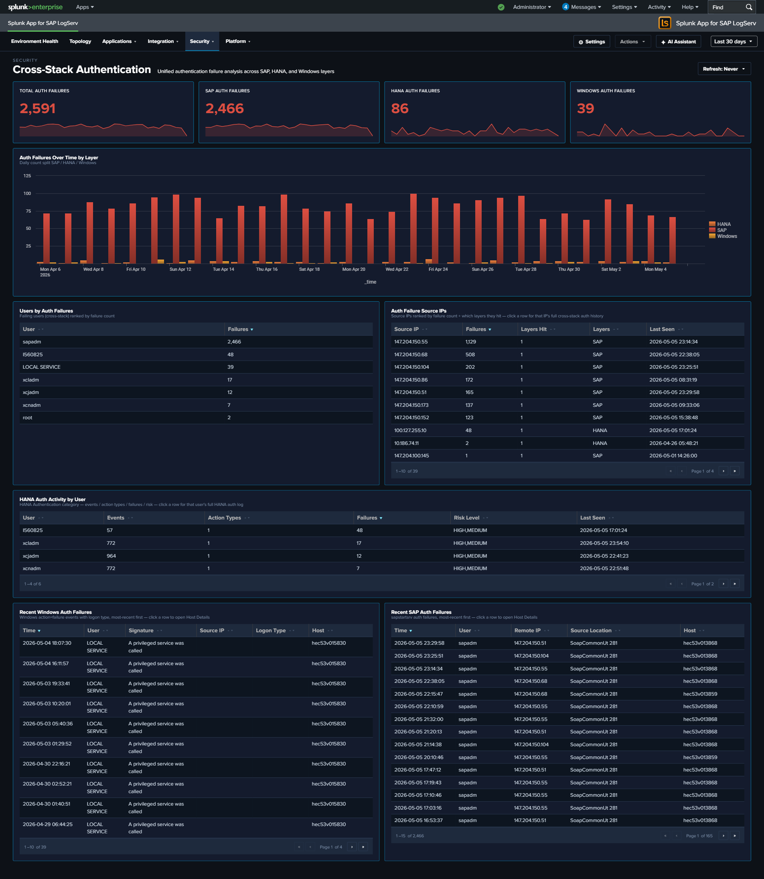764x879 pixels.
Task: Switch to the Topology tab
Action: point(80,41)
